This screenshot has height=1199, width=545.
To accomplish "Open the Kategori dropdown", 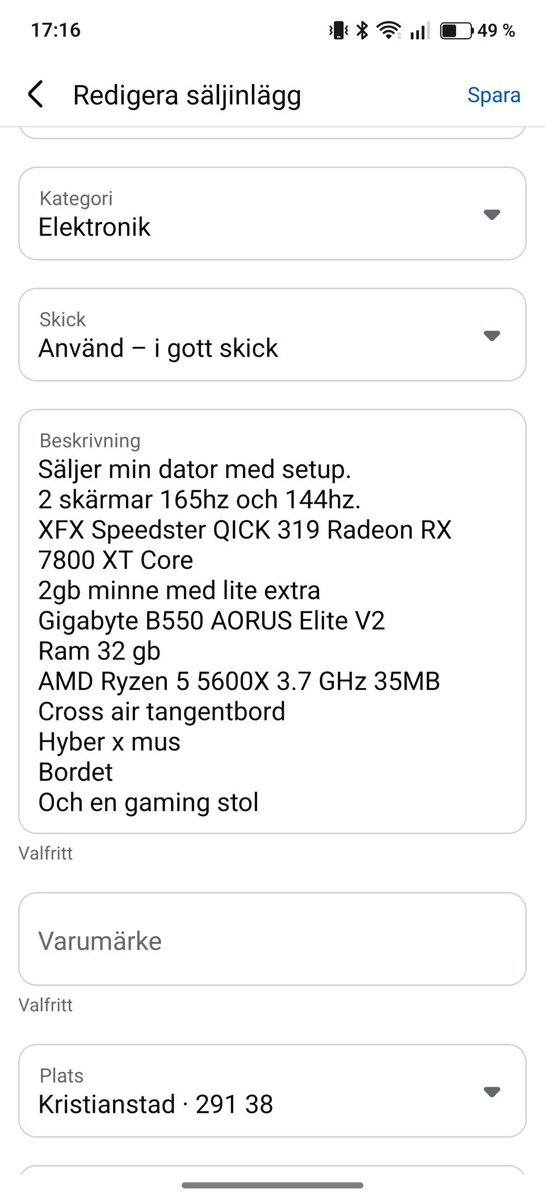I will [272, 213].
